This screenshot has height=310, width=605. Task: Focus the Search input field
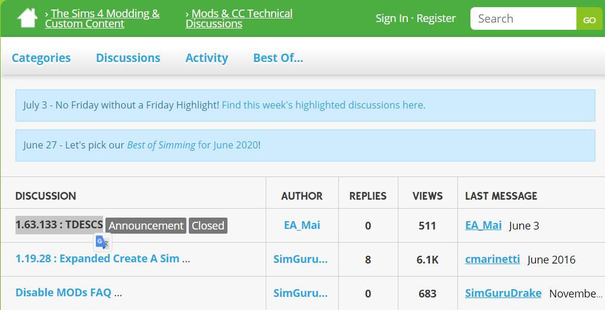(x=523, y=18)
